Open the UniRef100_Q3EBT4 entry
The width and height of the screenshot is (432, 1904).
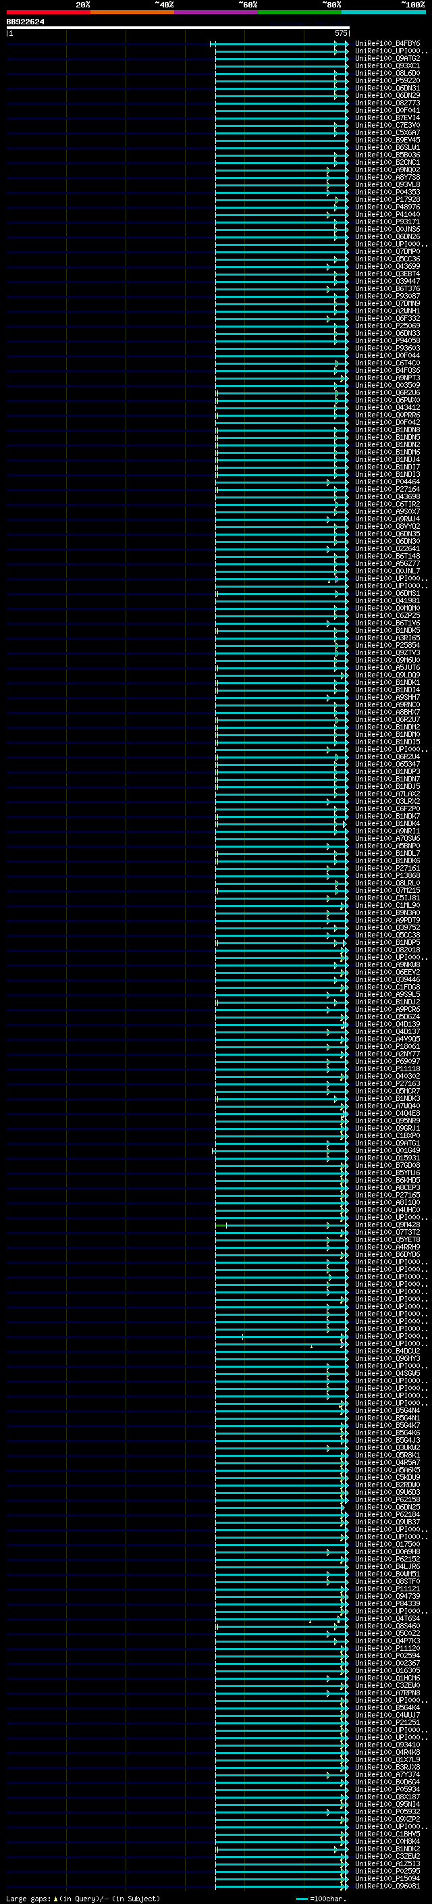[387, 274]
